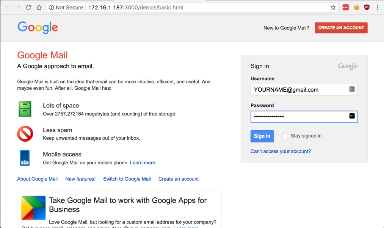Open Can't access your account link
The image size is (384, 228).
click(281, 151)
